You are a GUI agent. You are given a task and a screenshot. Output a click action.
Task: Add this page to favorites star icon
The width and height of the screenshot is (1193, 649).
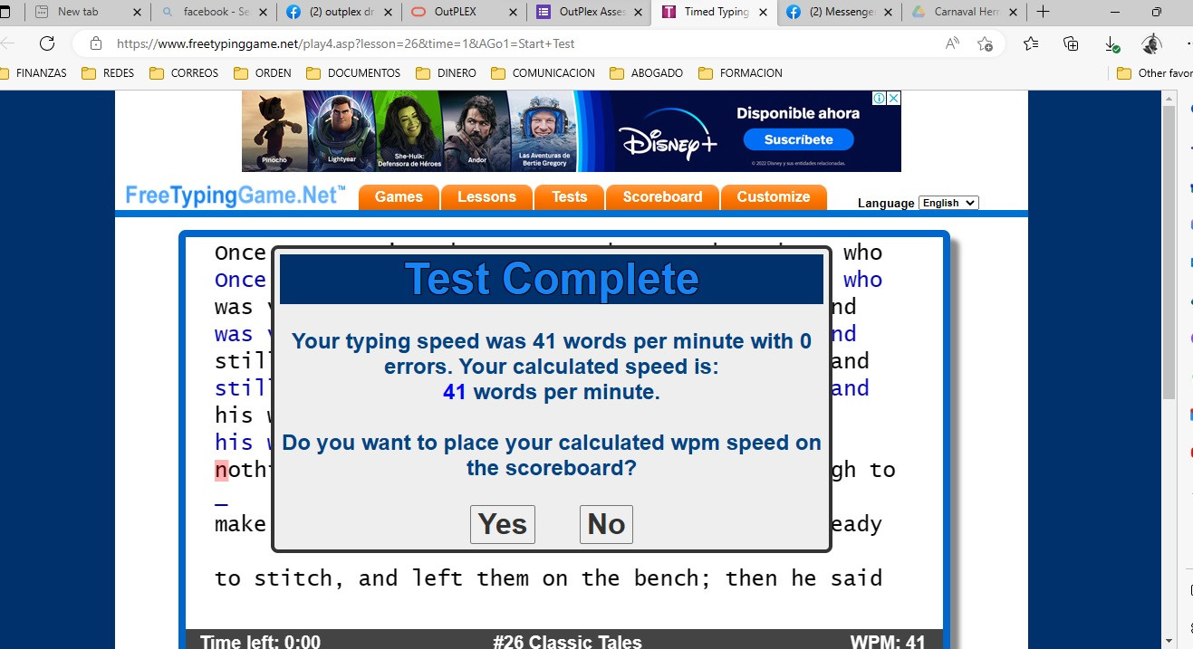(985, 43)
